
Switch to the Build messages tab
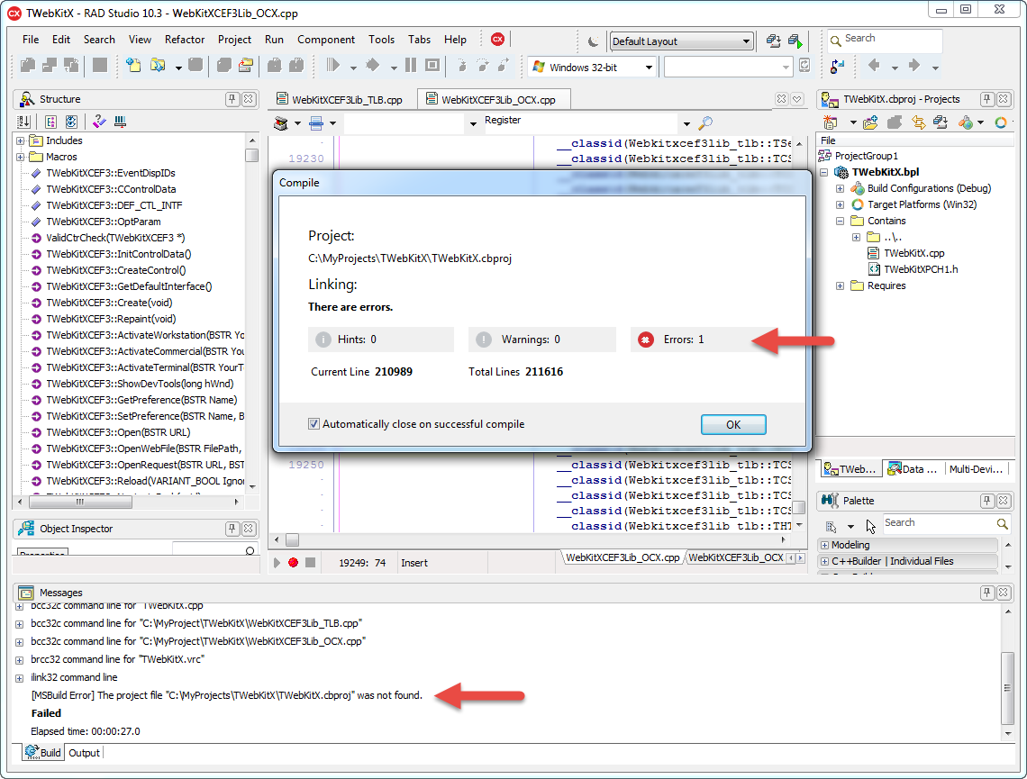[42, 753]
